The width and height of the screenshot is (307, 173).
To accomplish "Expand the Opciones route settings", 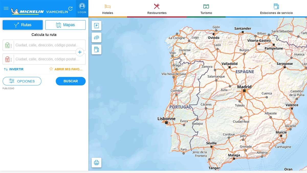I will point(22,81).
